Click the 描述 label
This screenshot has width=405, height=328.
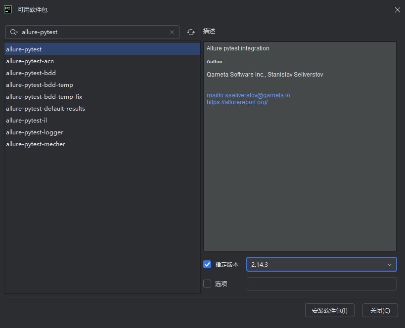(209, 31)
